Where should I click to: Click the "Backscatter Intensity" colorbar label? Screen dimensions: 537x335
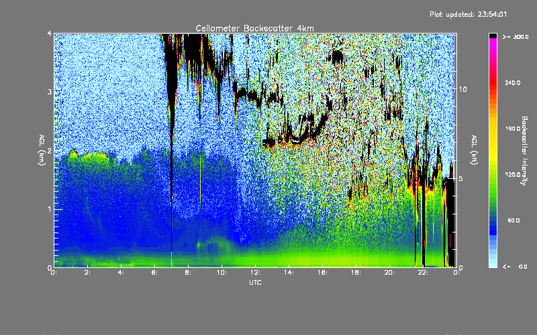pos(524,151)
